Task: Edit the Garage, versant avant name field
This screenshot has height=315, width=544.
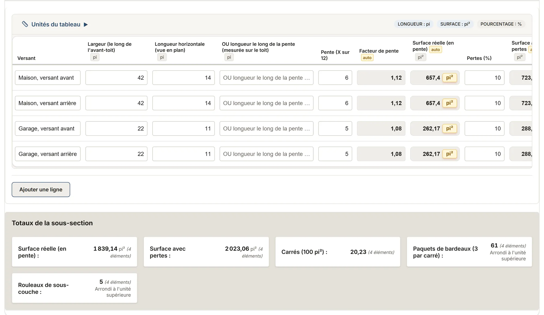Action: [48, 128]
